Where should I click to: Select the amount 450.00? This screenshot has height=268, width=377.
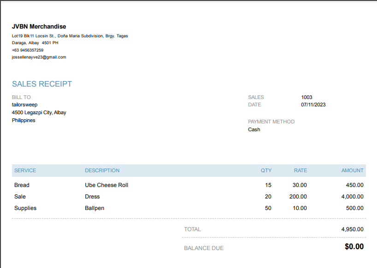[x=354, y=185]
